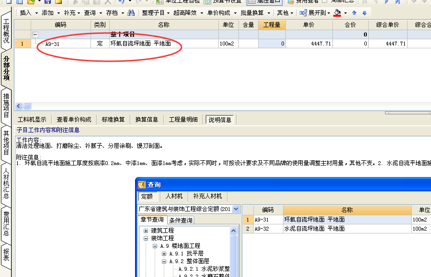Move item down with blue down arrow

(x=364, y=13)
